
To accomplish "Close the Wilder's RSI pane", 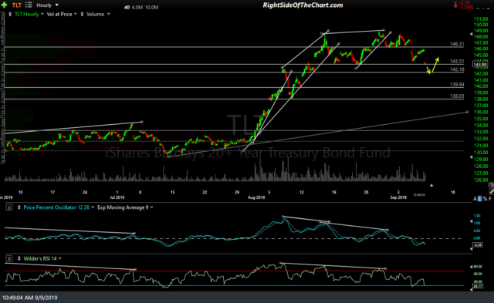I will point(9,258).
